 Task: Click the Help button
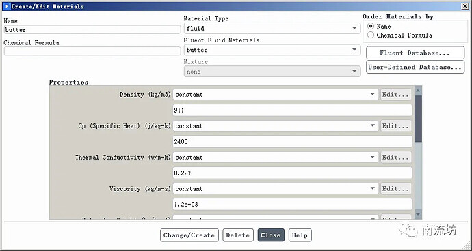[x=300, y=235]
